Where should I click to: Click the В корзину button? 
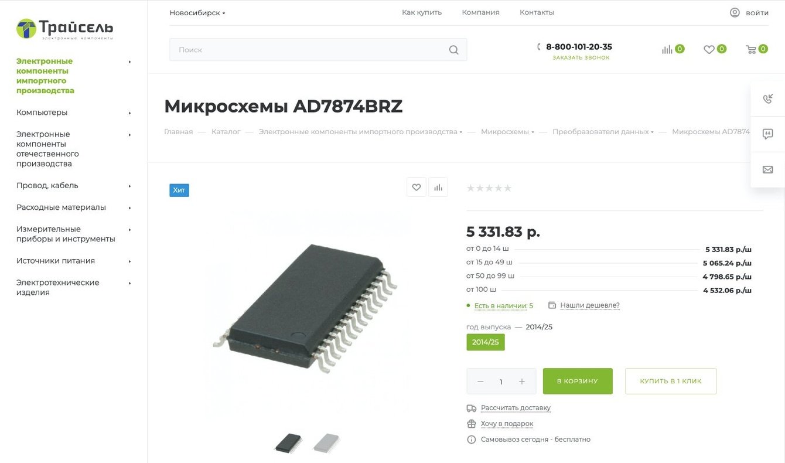(x=578, y=381)
